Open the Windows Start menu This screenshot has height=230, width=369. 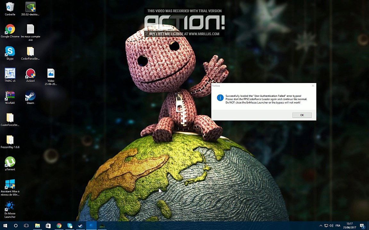click(x=5, y=226)
